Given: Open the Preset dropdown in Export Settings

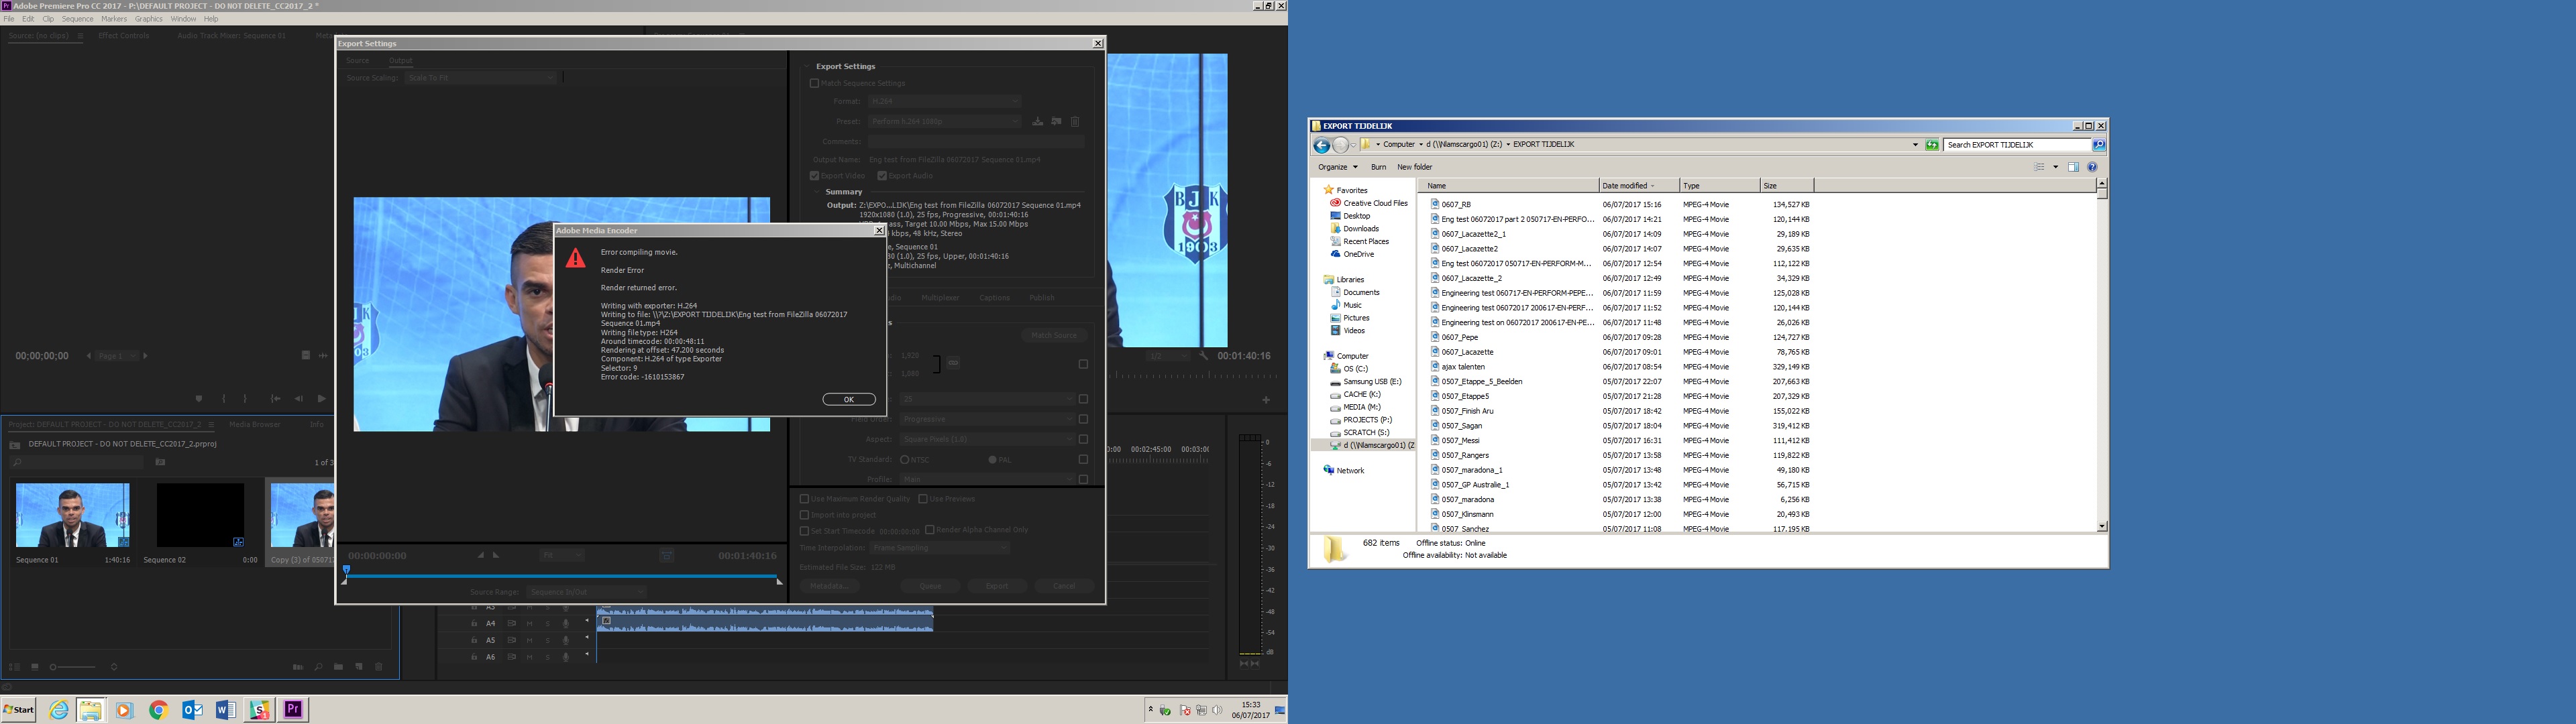Looking at the screenshot, I should [x=944, y=122].
